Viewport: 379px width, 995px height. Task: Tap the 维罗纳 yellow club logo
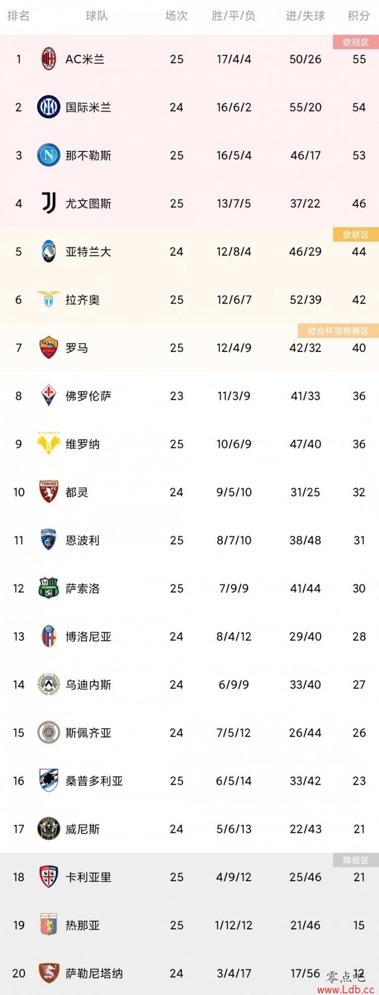pyautogui.click(x=49, y=444)
